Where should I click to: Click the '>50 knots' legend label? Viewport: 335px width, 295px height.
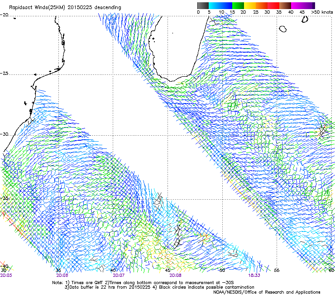[322, 12]
